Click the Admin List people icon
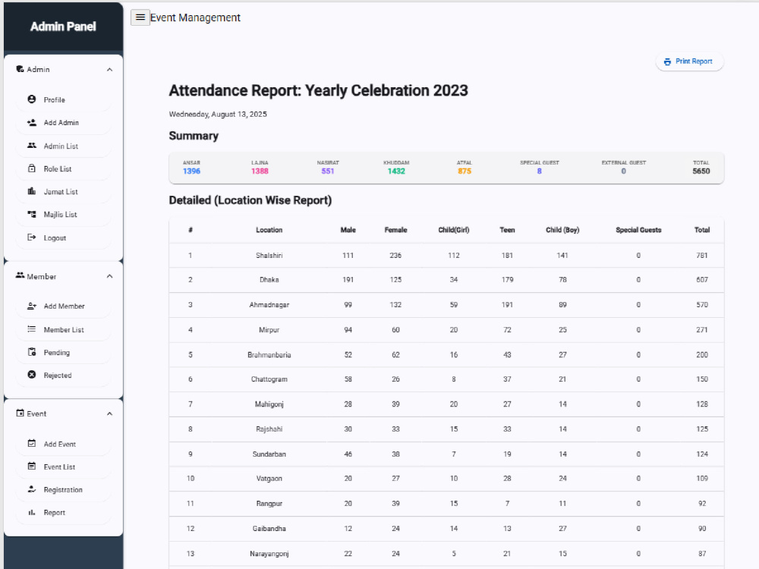The height and width of the screenshot is (569, 759). (31, 146)
